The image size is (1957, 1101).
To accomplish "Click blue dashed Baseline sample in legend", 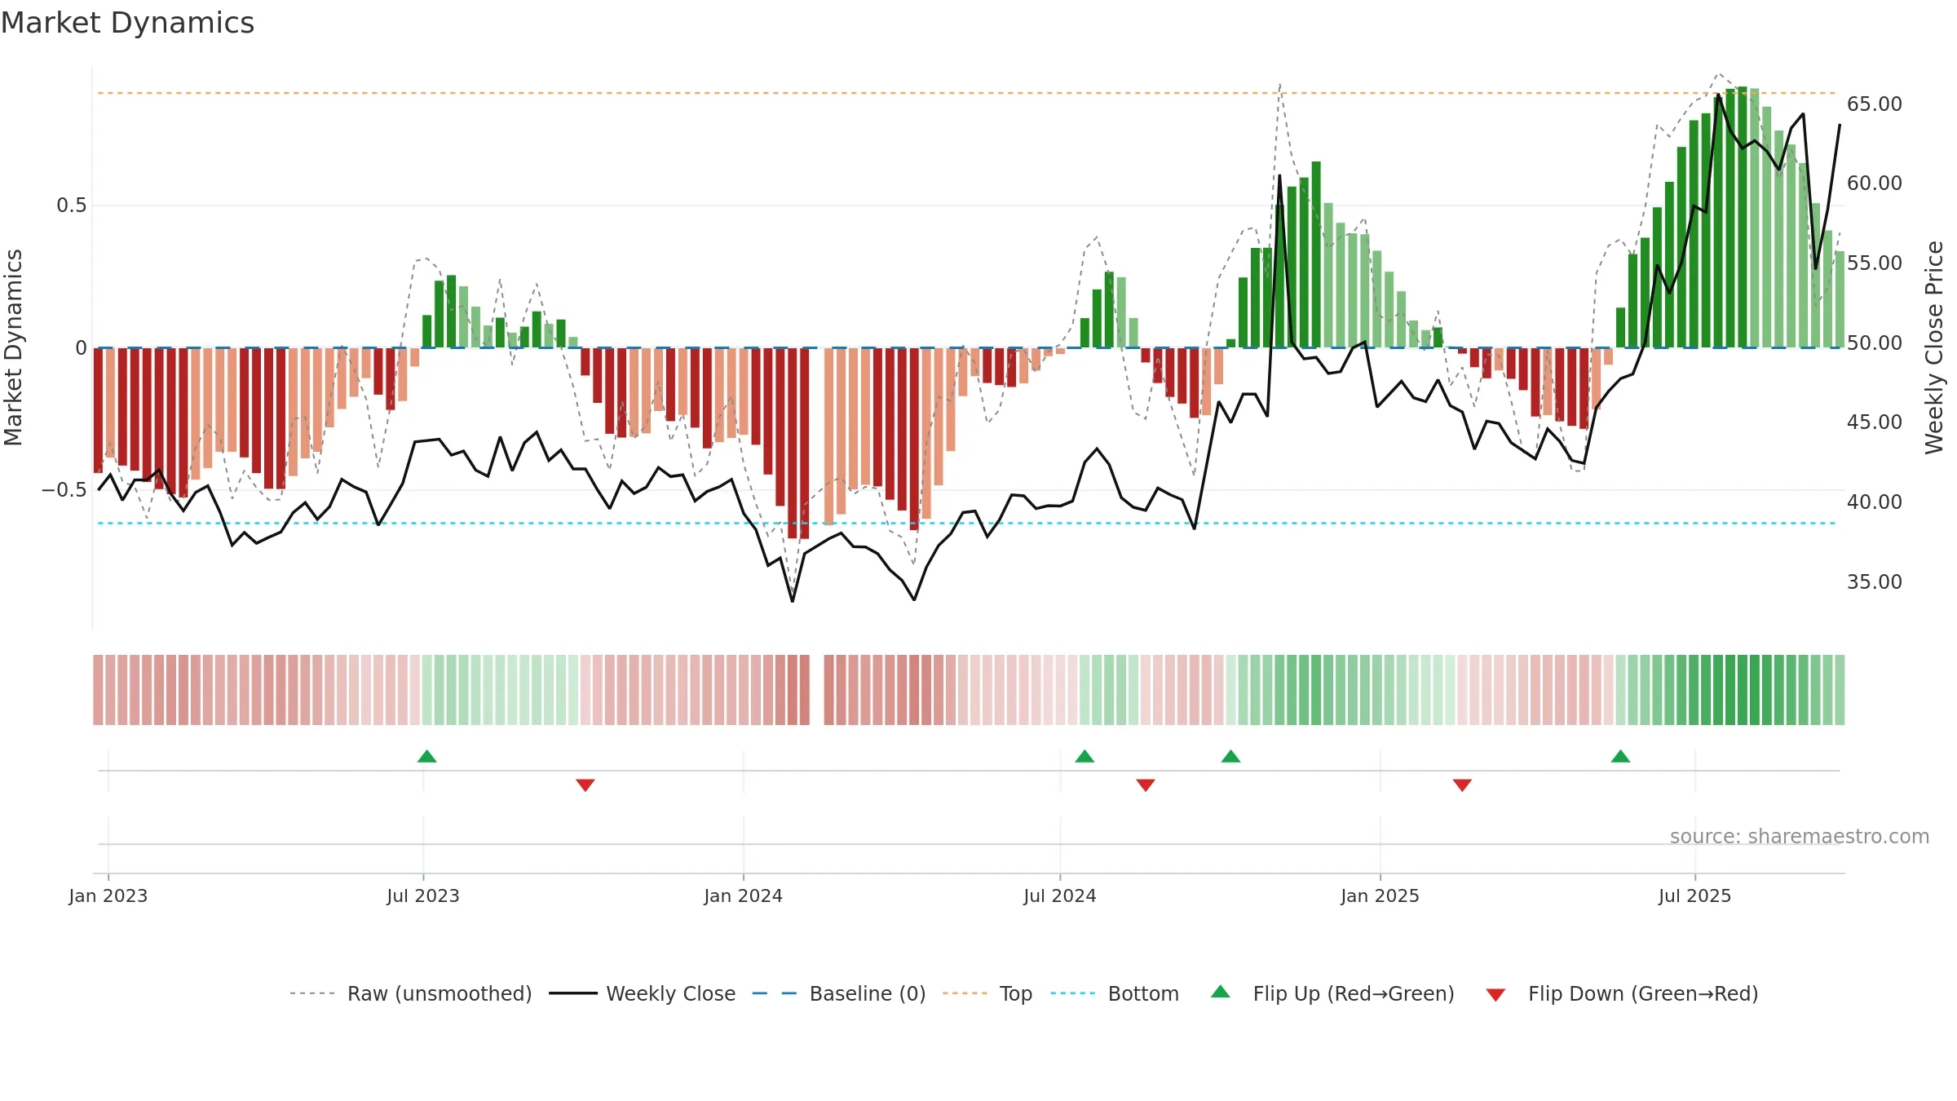I will pyautogui.click(x=775, y=993).
